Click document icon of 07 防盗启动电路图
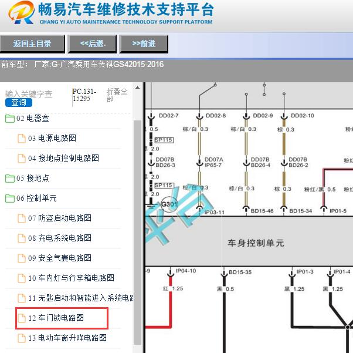The width and height of the screenshot is (353, 353). click(x=22, y=218)
